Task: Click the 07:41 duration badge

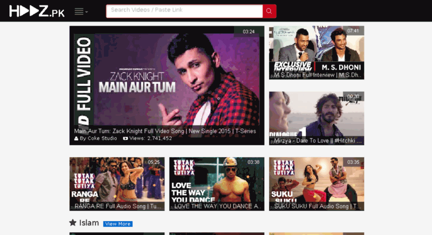Action: pyautogui.click(x=353, y=31)
